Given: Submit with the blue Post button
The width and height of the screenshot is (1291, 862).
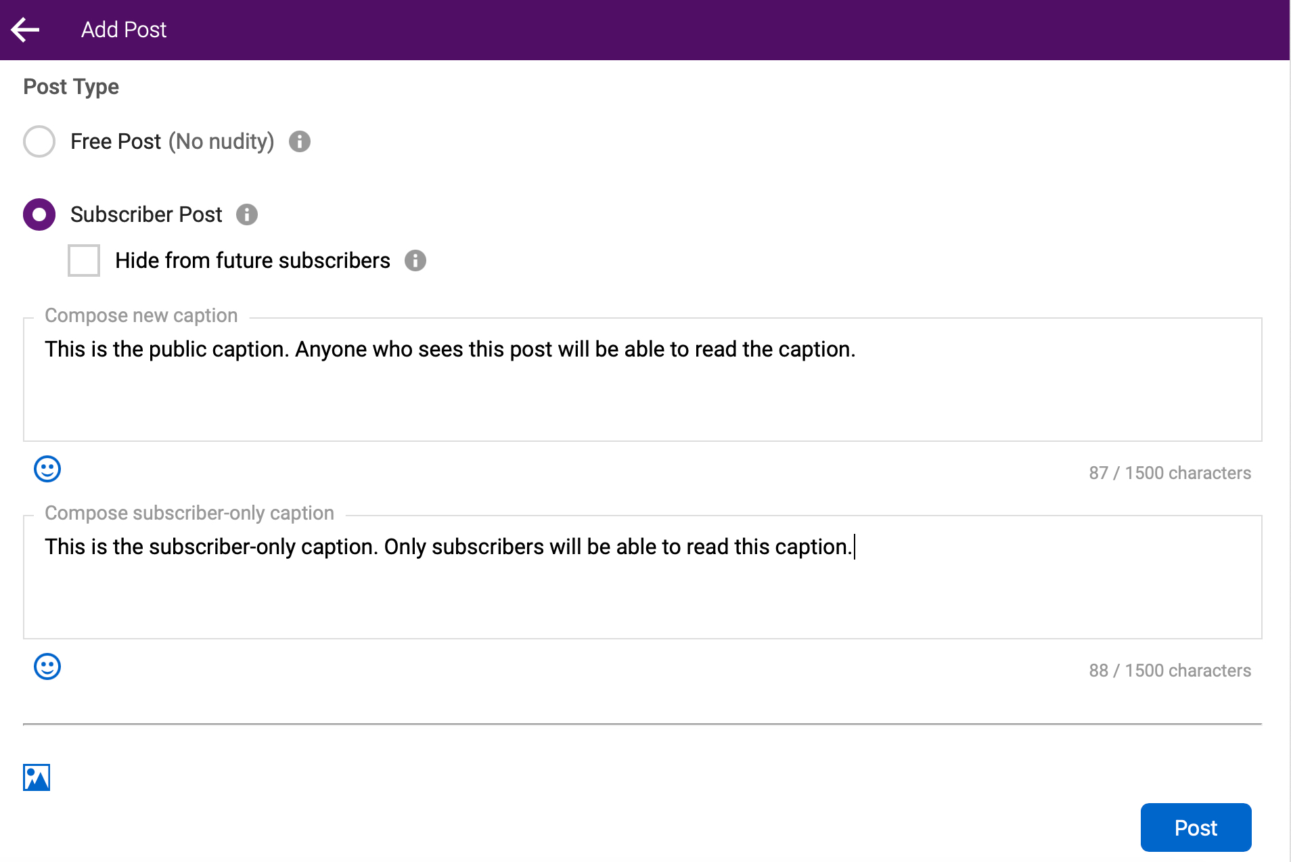Looking at the screenshot, I should coord(1196,827).
